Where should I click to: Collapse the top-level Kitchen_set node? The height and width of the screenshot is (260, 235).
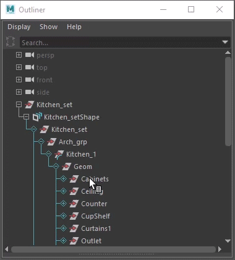pyautogui.click(x=19, y=105)
